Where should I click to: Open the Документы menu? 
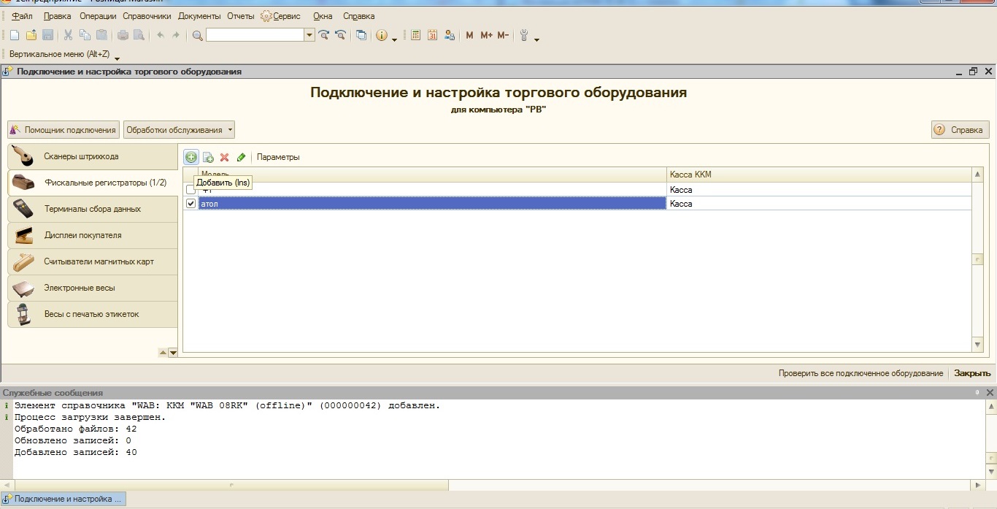pyautogui.click(x=199, y=16)
